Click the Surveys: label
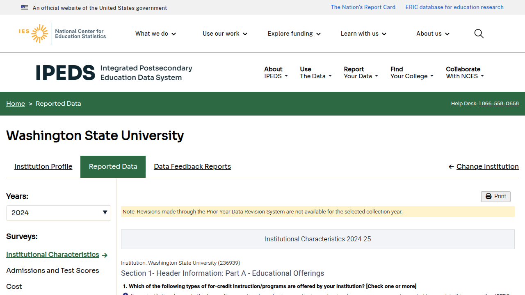This screenshot has width=525, height=295. coord(22,237)
